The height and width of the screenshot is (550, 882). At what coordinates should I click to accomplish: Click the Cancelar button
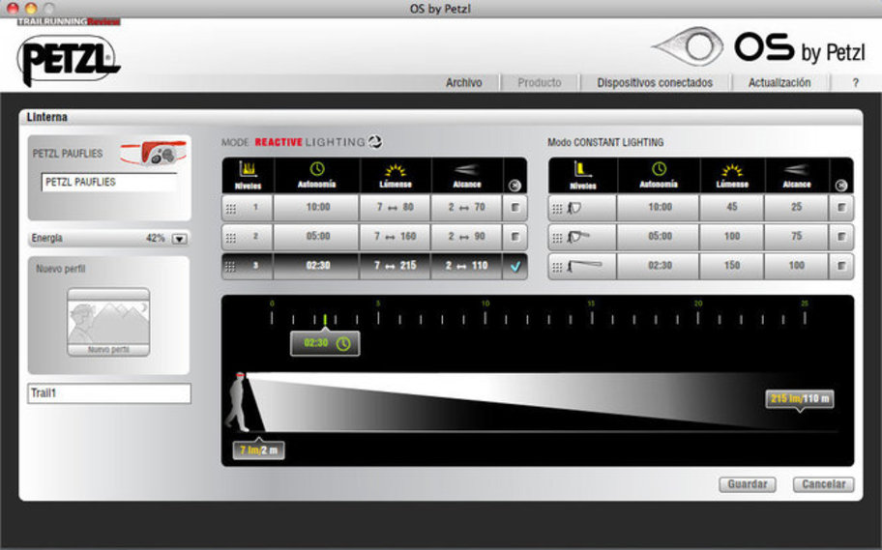(x=824, y=484)
